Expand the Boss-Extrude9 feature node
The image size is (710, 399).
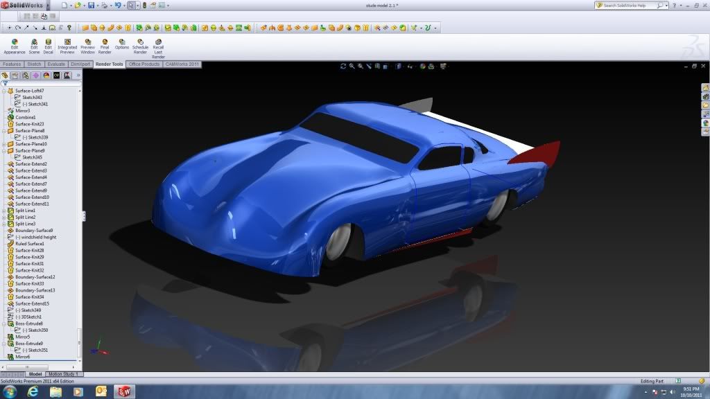pyautogui.click(x=3, y=344)
